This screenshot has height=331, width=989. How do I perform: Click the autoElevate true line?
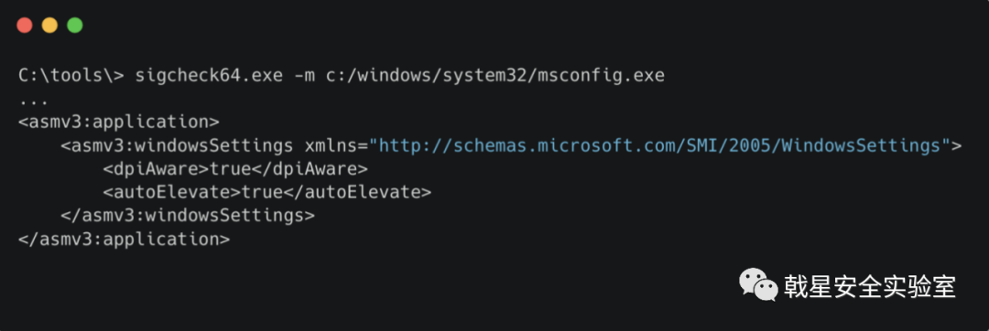(x=267, y=193)
